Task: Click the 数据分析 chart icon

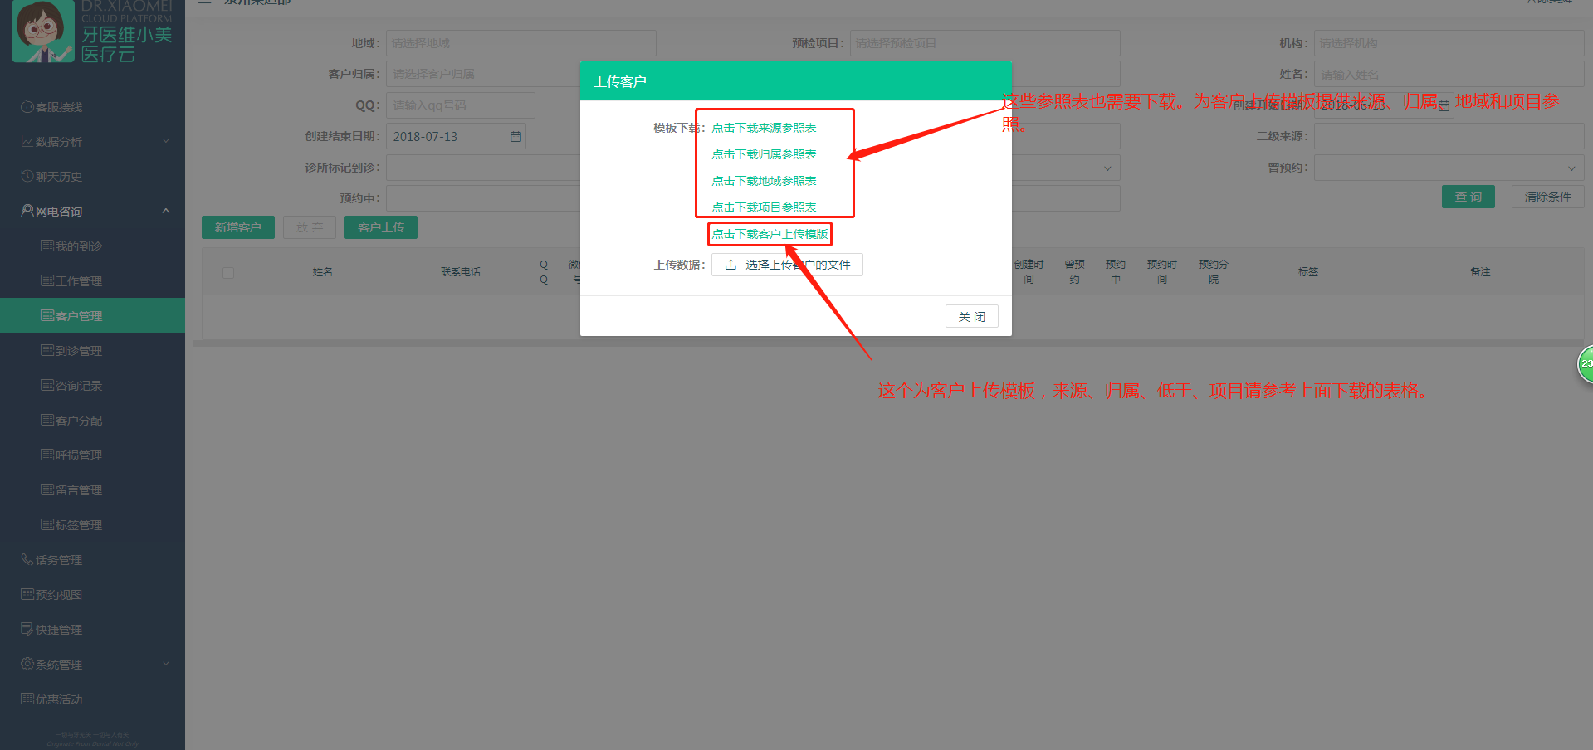Action: [x=27, y=142]
